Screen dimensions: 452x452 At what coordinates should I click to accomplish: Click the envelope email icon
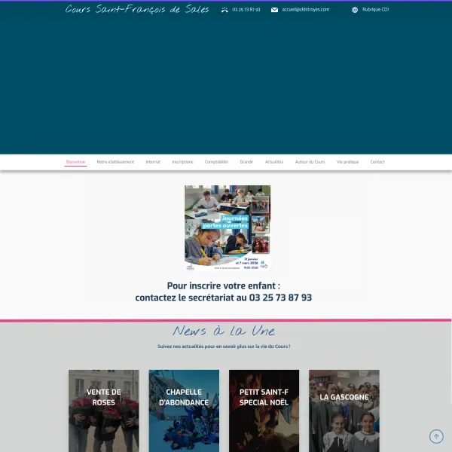pyautogui.click(x=274, y=10)
